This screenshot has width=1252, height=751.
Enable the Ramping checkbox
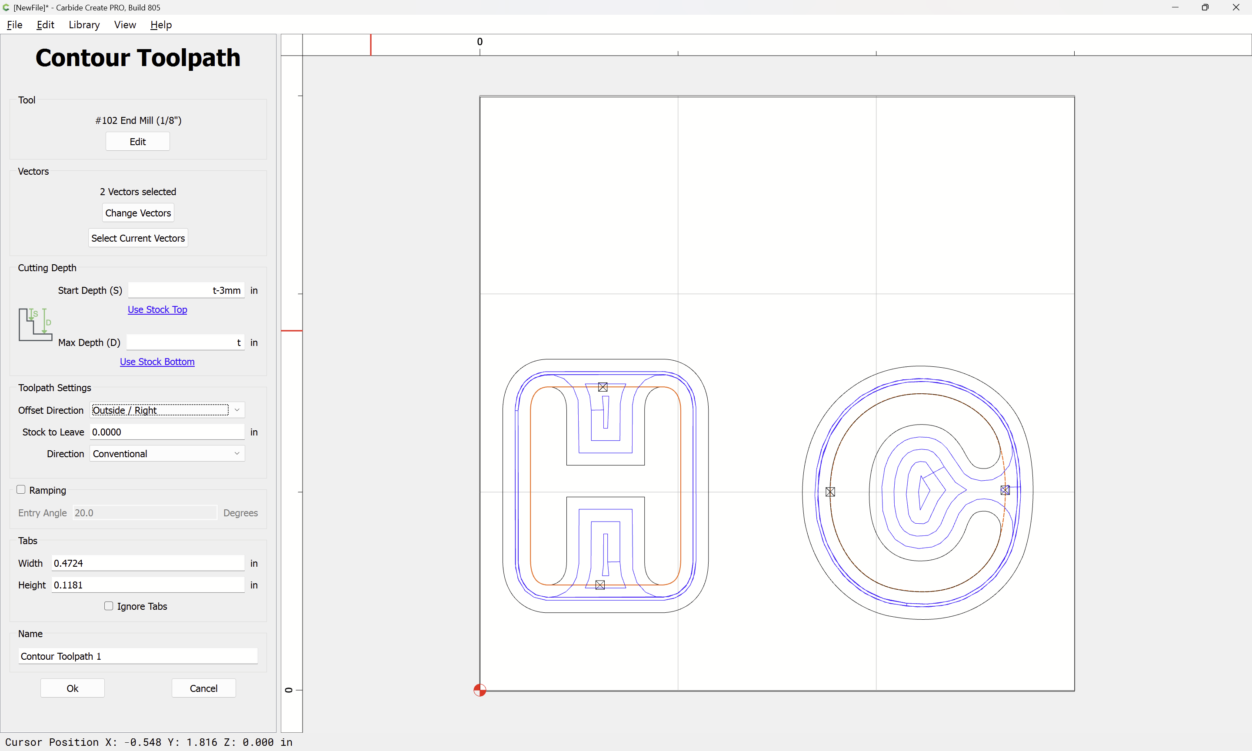21,489
